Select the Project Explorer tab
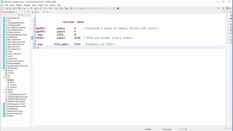Image resolution: width=233 pixels, height=131 pixels. click(x=9, y=12)
